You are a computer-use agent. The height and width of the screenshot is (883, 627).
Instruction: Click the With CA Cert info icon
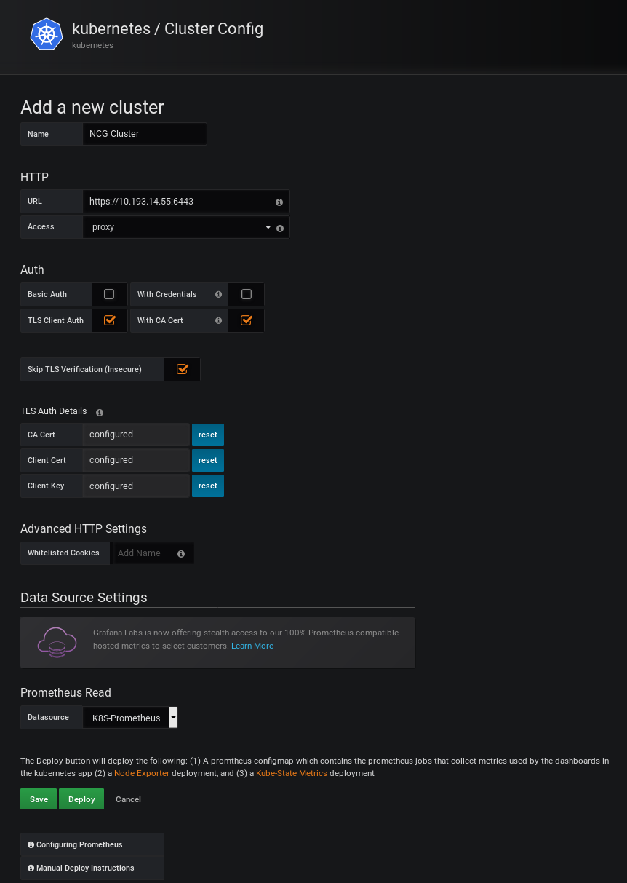click(x=218, y=320)
